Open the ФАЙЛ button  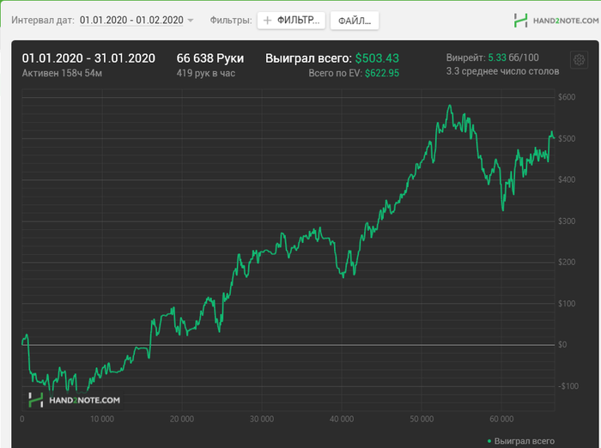[355, 21]
